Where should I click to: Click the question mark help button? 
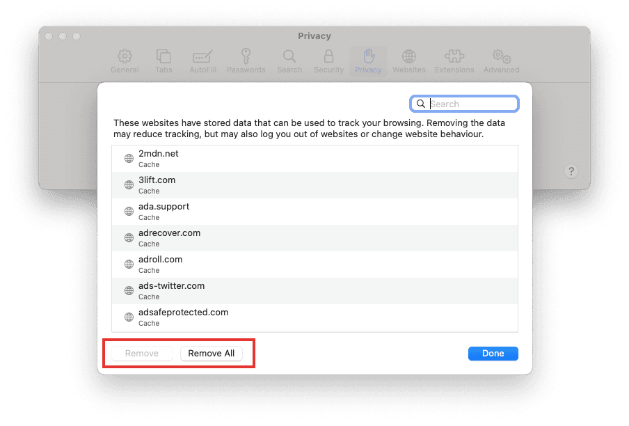[x=571, y=172]
